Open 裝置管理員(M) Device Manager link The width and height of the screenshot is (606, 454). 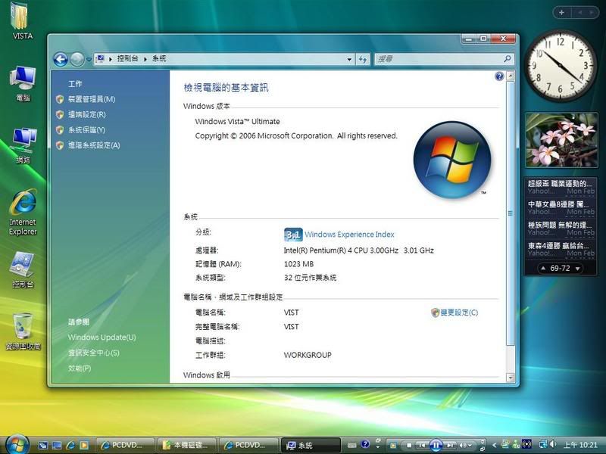point(92,99)
